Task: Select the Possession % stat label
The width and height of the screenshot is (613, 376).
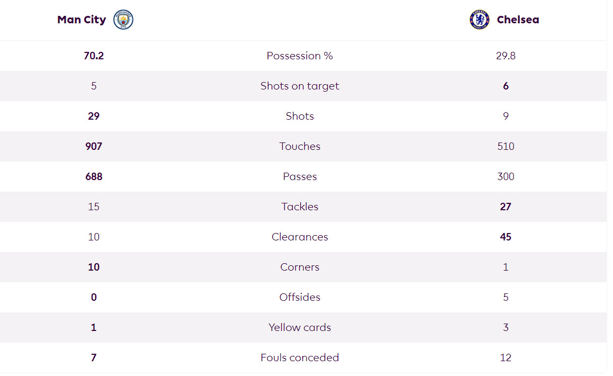Action: (x=300, y=56)
